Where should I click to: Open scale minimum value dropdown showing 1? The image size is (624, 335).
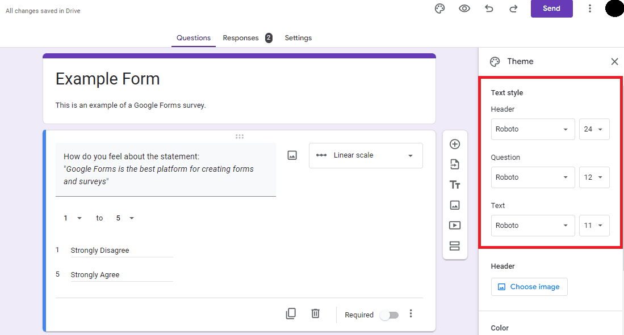point(73,218)
